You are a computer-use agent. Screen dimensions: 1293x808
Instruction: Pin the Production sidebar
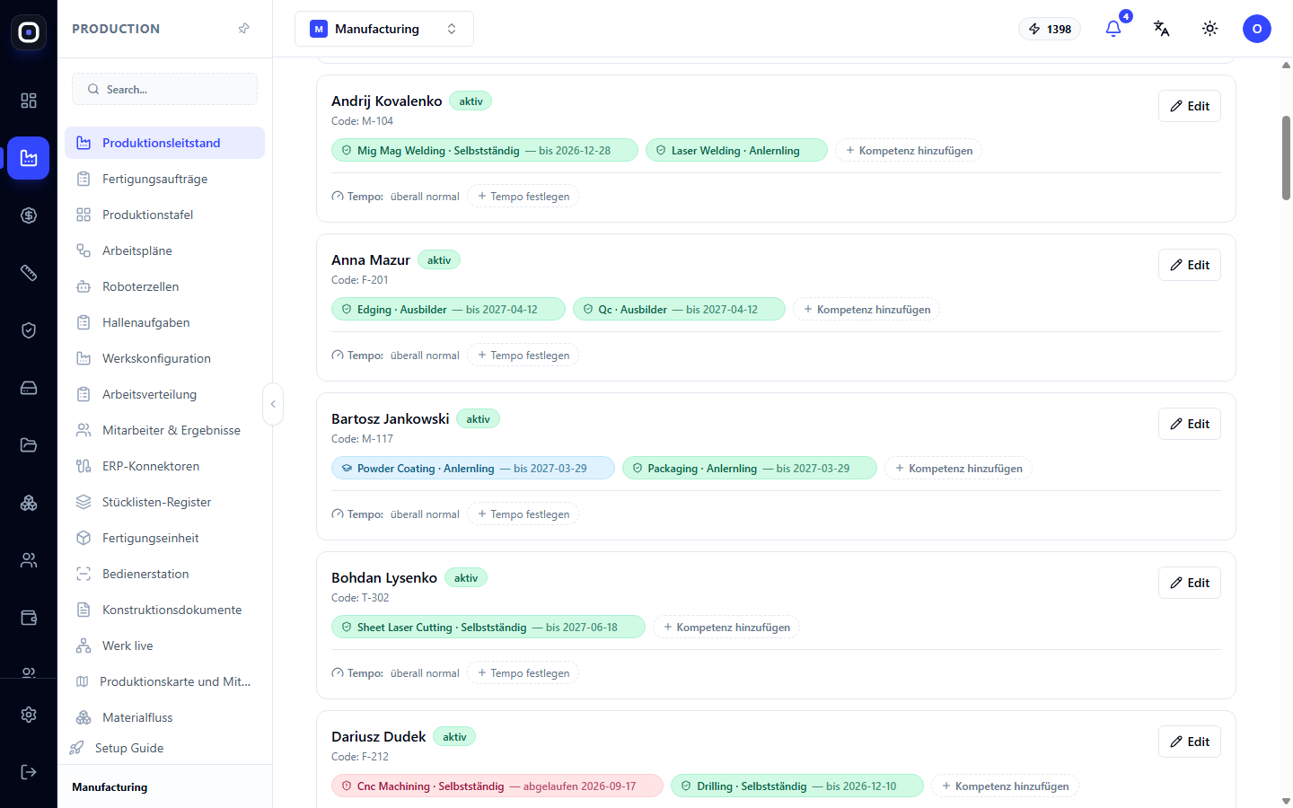coord(243,29)
